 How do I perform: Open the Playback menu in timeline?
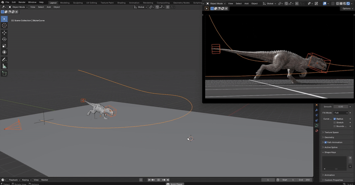click(14, 180)
